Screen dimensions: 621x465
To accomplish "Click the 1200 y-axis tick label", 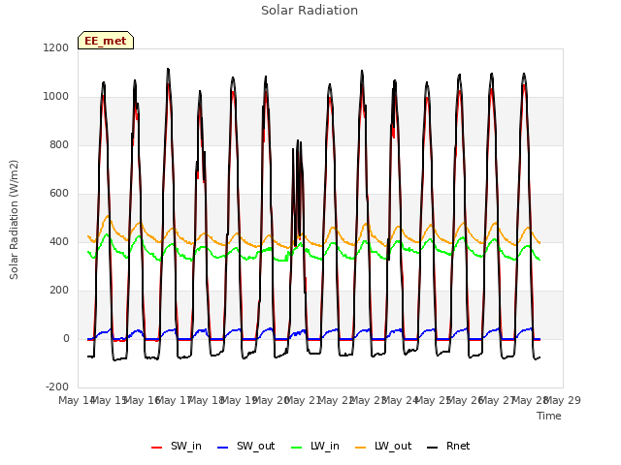I will coord(56,47).
